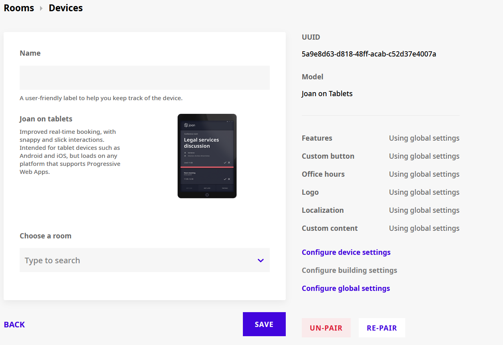This screenshot has height=345, width=503.
Task: Open Configure global settings link
Action: click(x=345, y=289)
